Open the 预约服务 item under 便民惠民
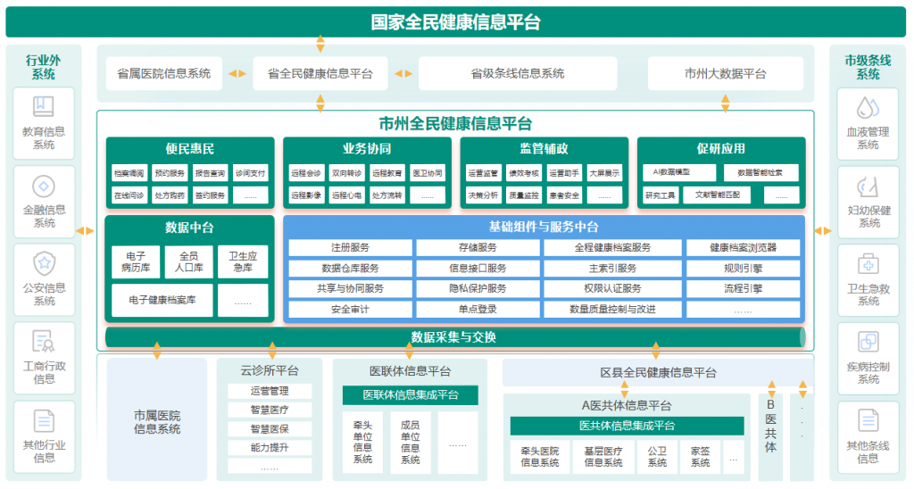The image size is (914, 489). coord(170,173)
